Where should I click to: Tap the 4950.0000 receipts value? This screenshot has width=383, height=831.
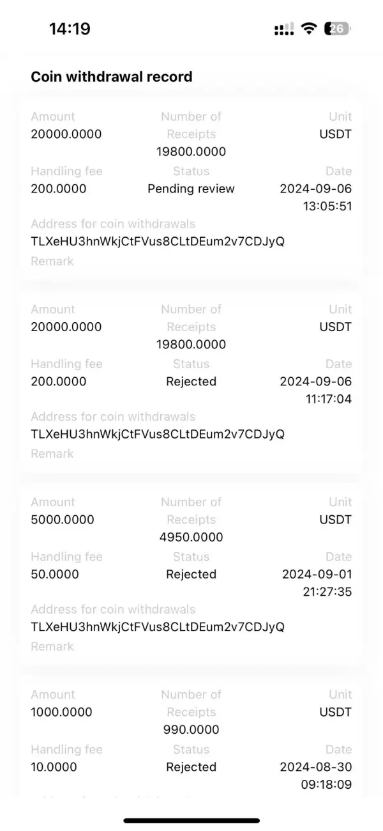point(191,537)
